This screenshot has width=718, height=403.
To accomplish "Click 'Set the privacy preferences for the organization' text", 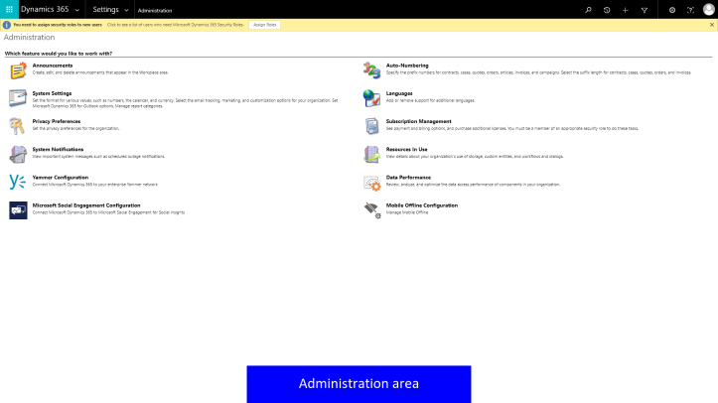I will (75, 128).
